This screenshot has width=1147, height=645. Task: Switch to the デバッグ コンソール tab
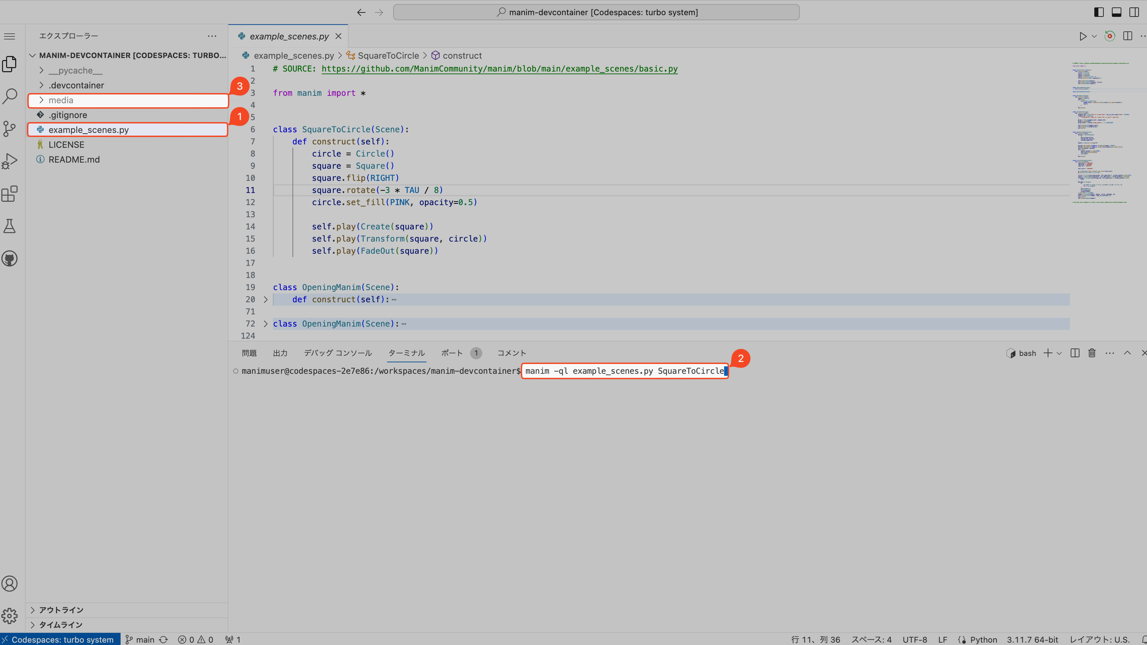(x=337, y=353)
